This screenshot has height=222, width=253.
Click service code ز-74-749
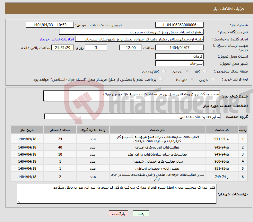222,177
